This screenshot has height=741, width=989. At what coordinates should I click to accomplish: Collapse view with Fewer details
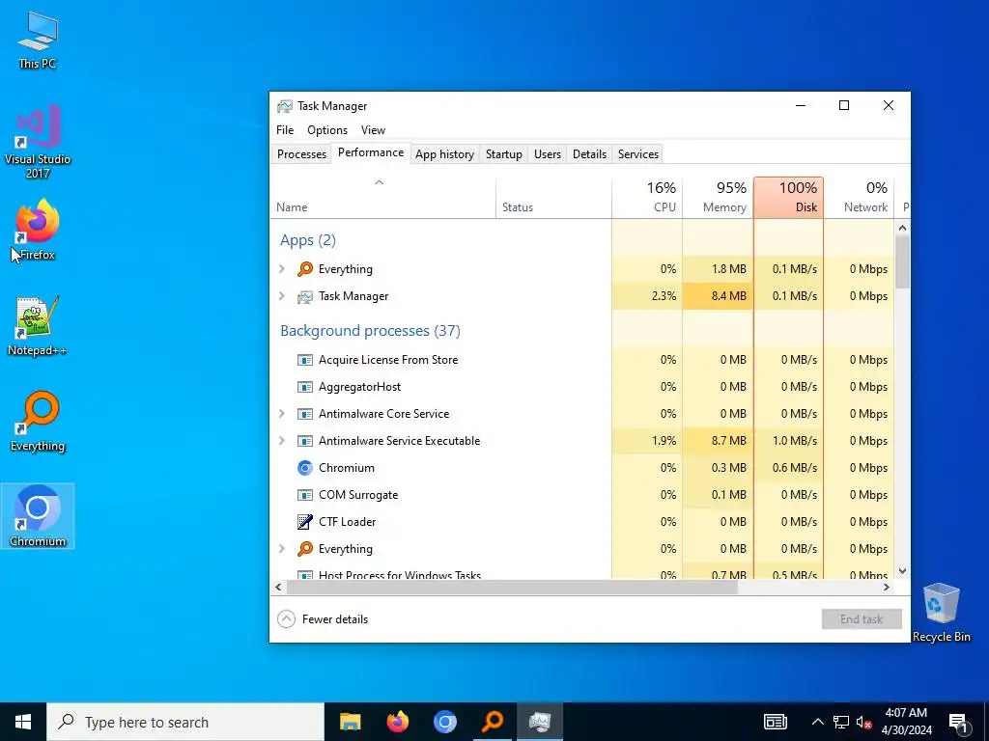click(323, 619)
